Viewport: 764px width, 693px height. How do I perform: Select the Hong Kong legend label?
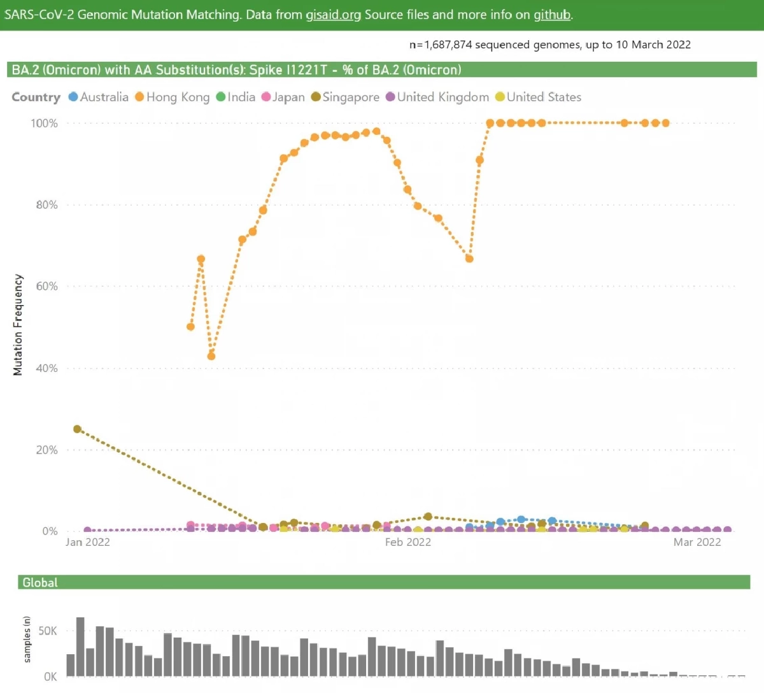pos(178,97)
